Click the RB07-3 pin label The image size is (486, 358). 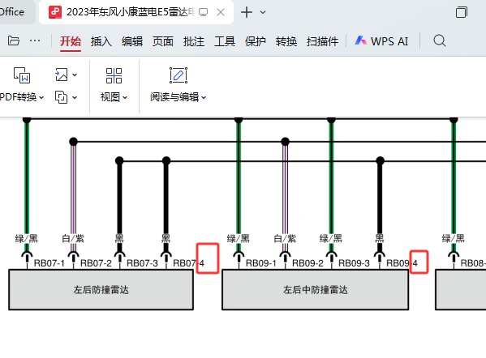pyautogui.click(x=142, y=263)
